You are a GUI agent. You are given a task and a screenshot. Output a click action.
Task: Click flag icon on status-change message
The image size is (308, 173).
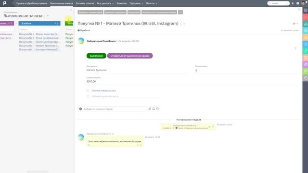pos(213,127)
